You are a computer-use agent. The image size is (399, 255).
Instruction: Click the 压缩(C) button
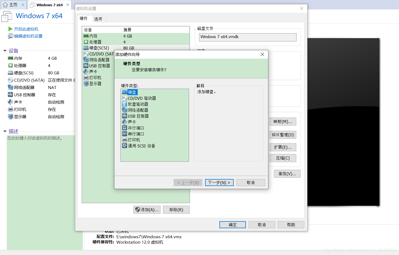(283, 158)
